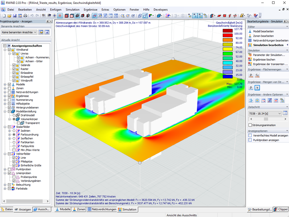Click the time step slider right arrow
289x217 pixels.
coord(285,119)
